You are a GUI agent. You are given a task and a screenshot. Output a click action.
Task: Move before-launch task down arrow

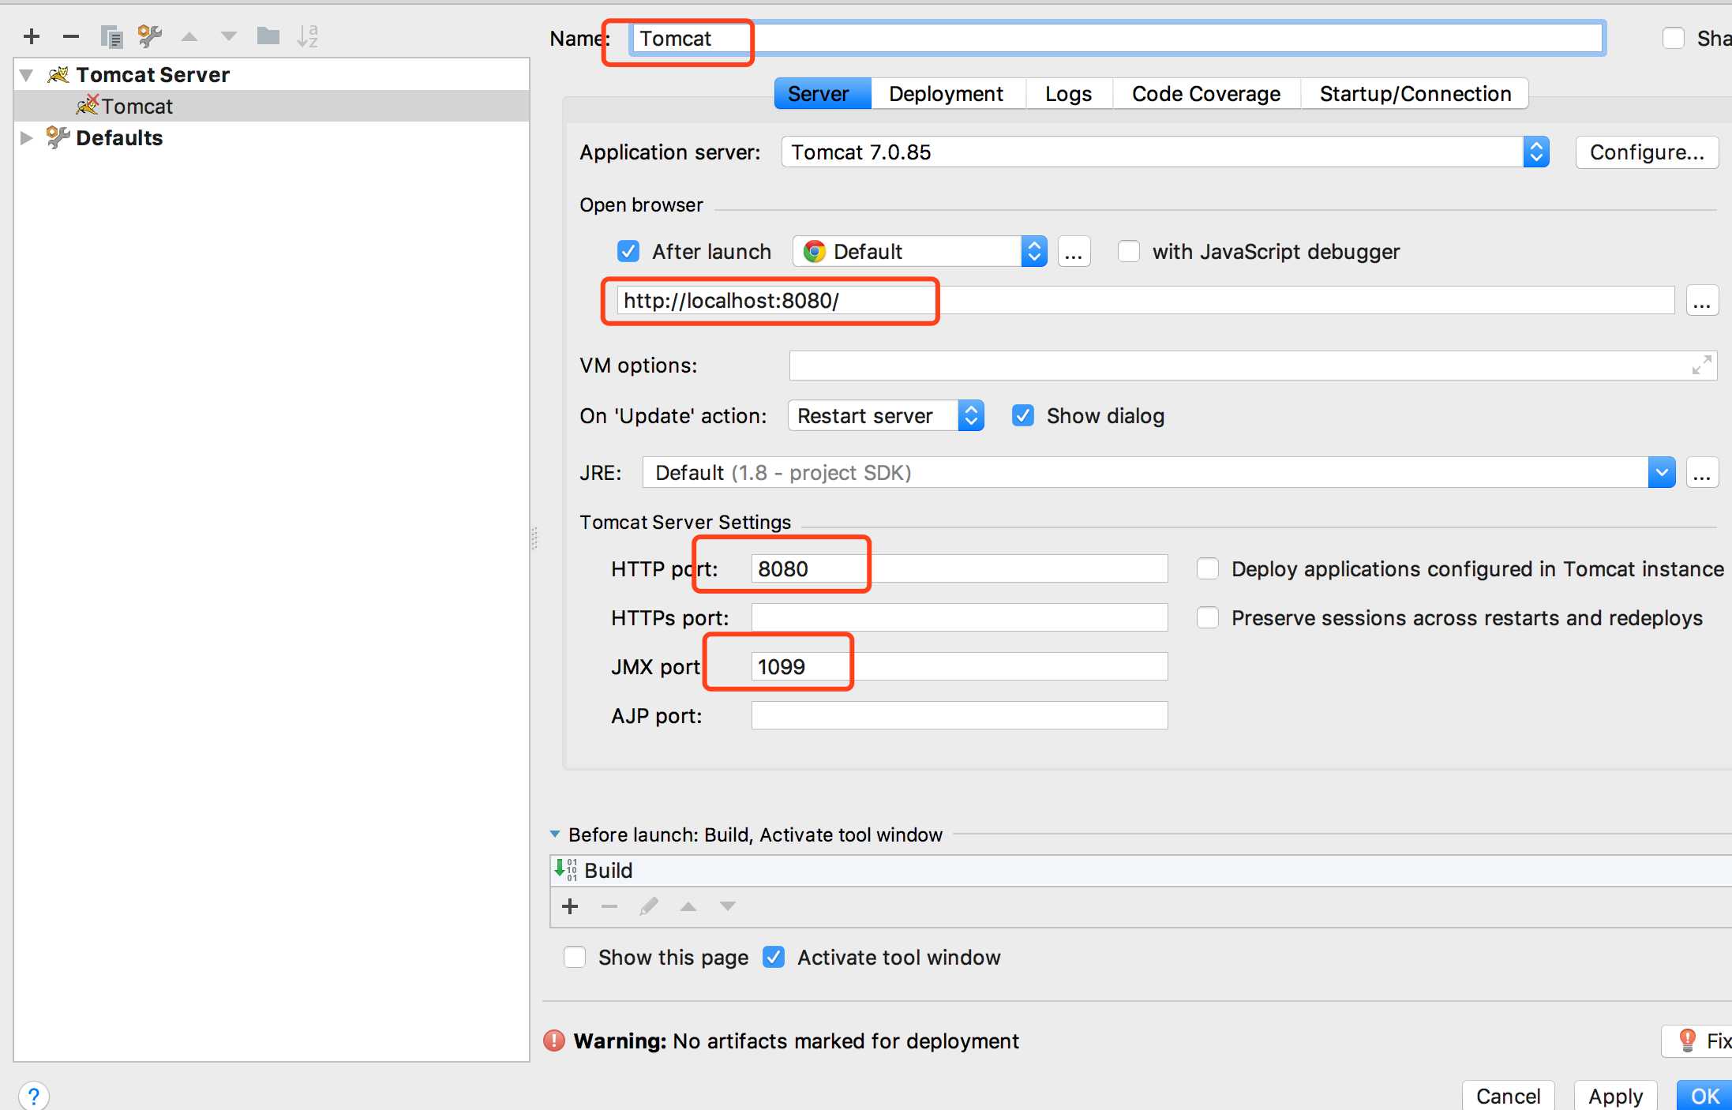(728, 906)
